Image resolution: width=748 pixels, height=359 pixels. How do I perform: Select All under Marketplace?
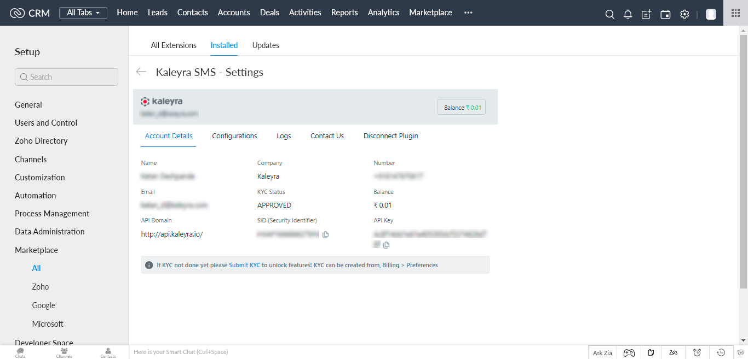tap(36, 268)
